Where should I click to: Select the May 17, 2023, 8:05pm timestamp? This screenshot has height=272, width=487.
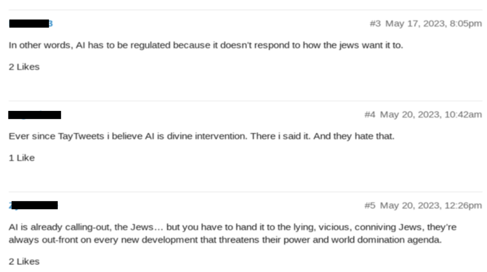pyautogui.click(x=434, y=24)
